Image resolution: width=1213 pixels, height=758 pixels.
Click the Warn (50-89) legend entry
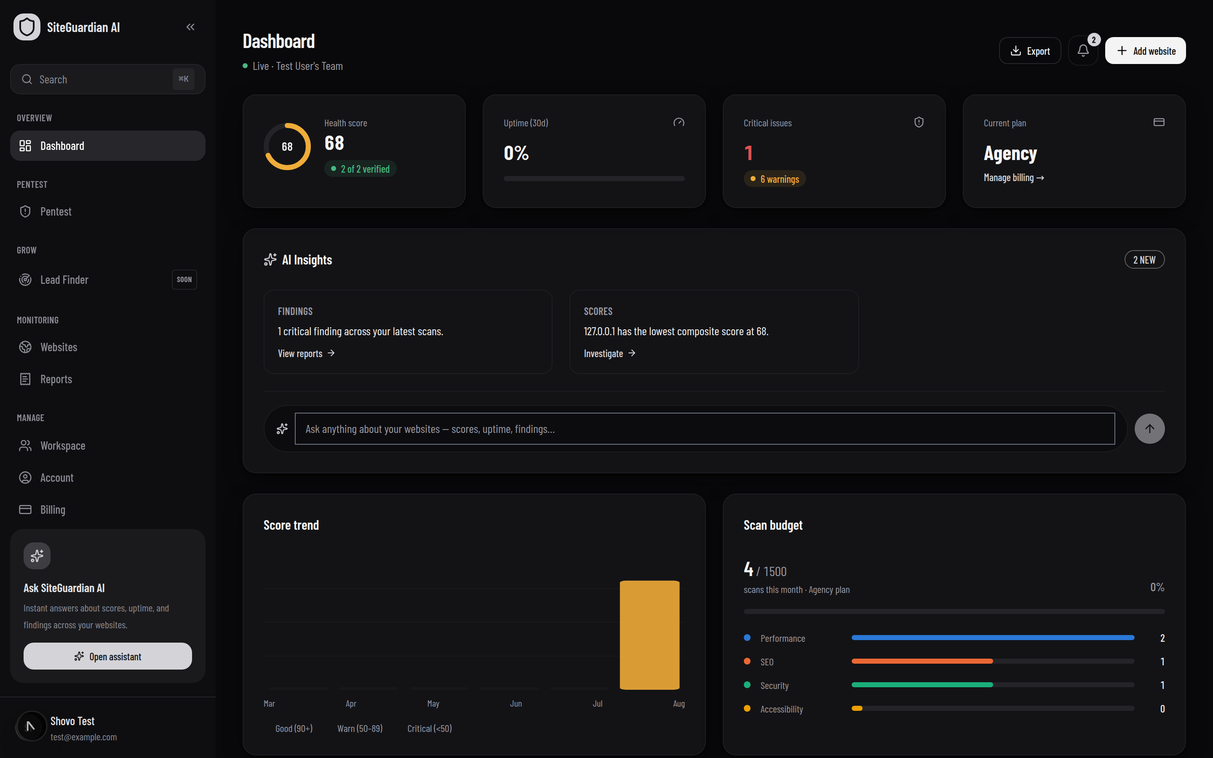360,729
